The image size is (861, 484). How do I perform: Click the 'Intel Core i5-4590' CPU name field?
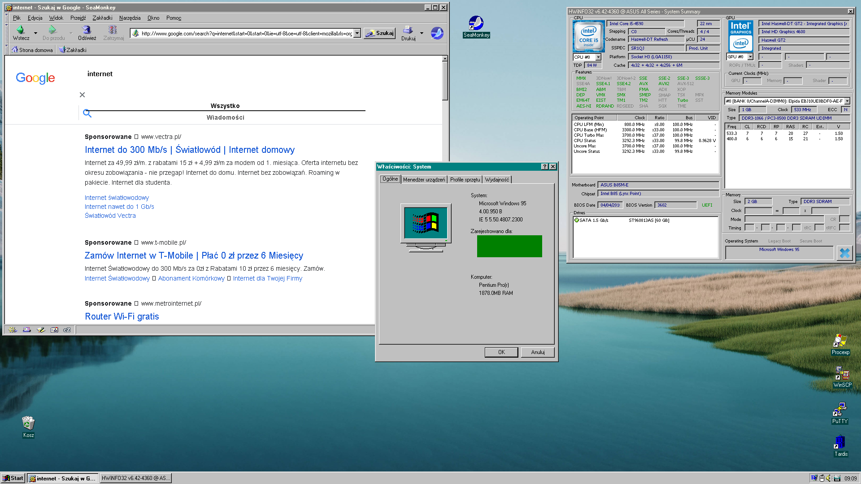coord(645,24)
